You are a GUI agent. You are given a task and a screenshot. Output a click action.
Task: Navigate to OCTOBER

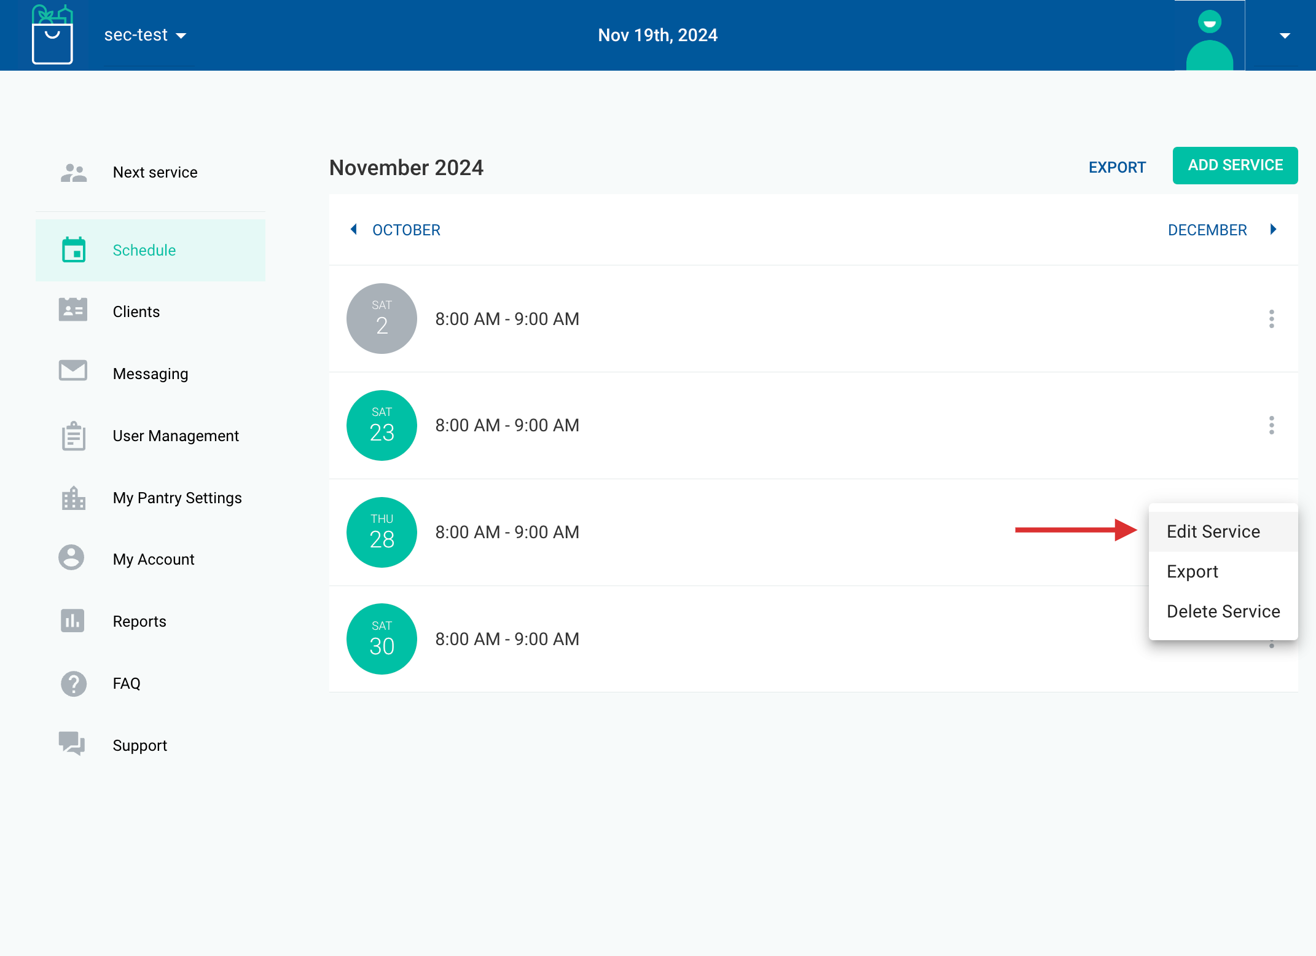click(x=406, y=230)
